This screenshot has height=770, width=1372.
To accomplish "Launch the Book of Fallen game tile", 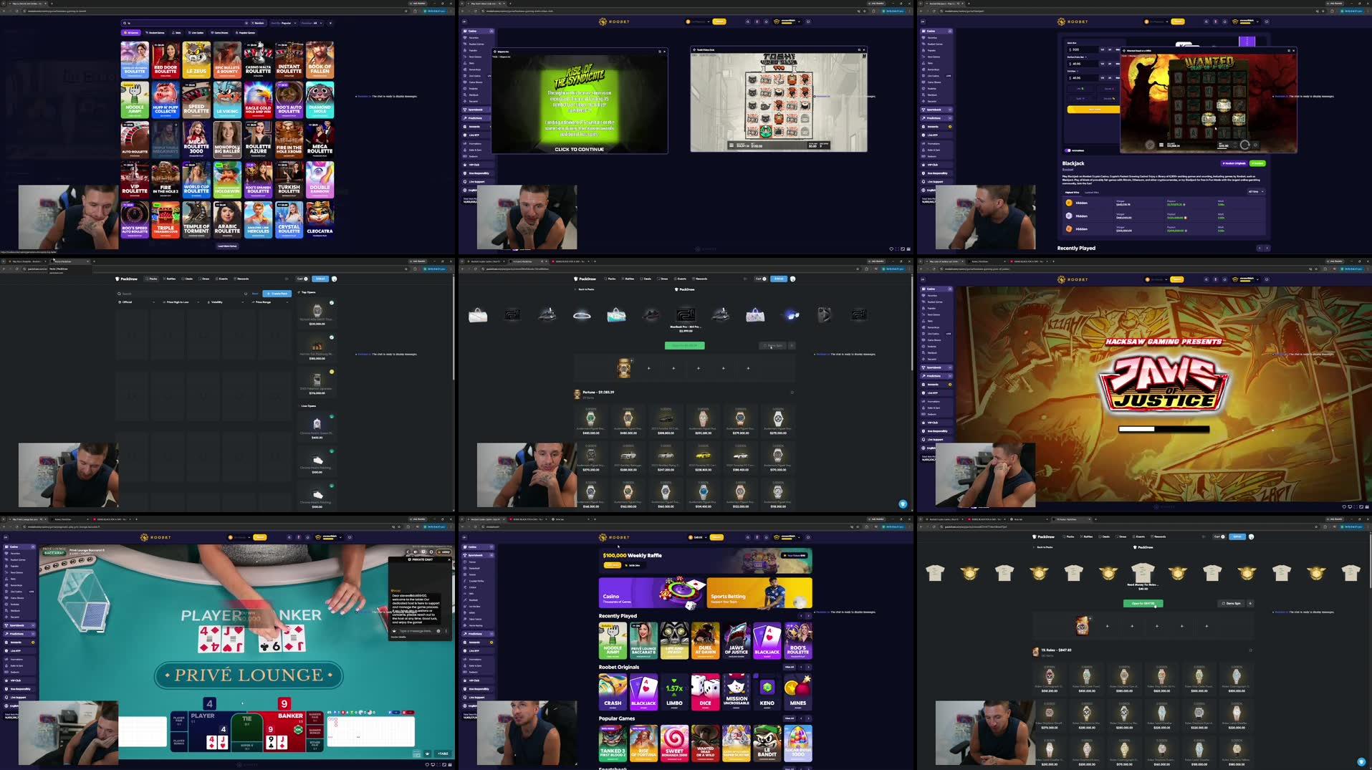I will 320,59.
